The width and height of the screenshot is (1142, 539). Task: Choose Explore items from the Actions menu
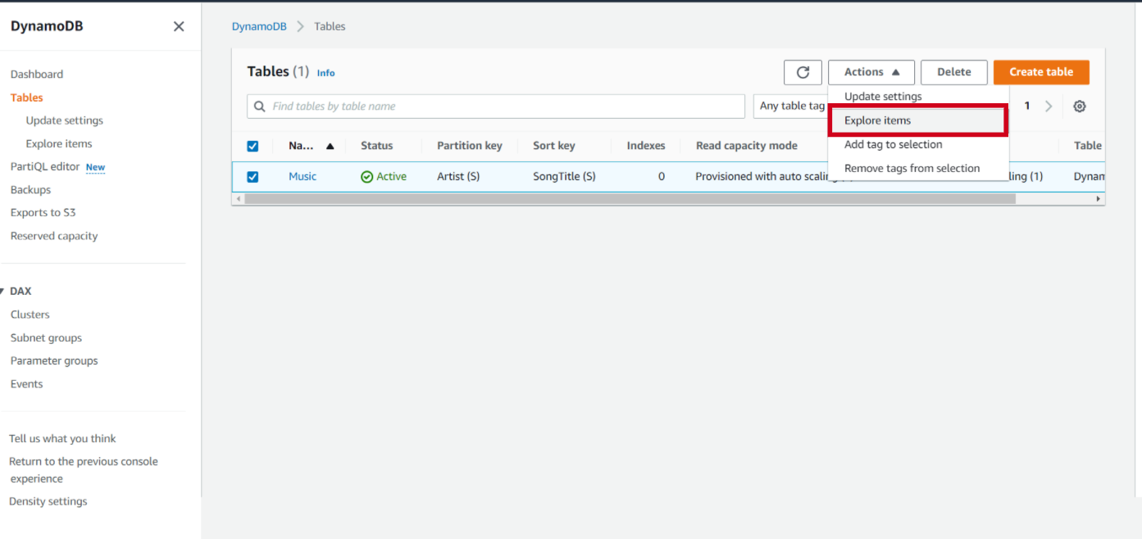[x=918, y=120]
